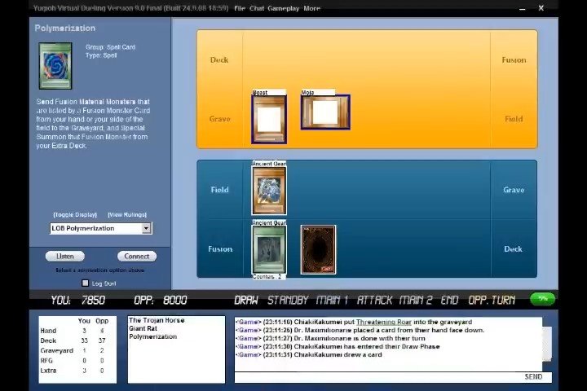This screenshot has width=587, height=391.
Task: Click the Ancient Gear monster on your field
Action: click(x=269, y=191)
